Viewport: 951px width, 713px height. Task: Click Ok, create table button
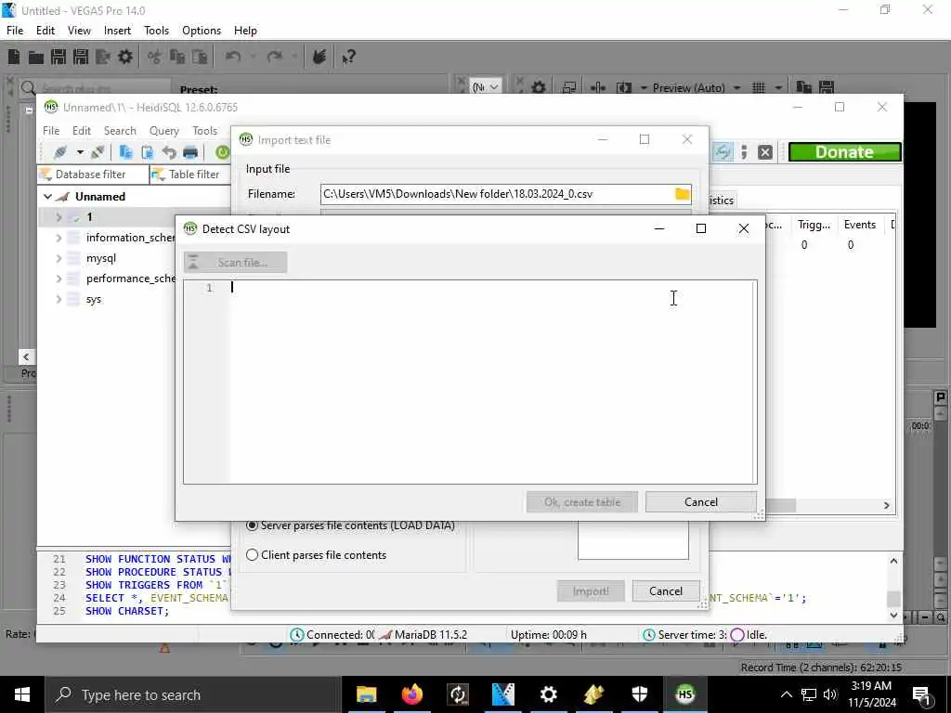tap(581, 502)
